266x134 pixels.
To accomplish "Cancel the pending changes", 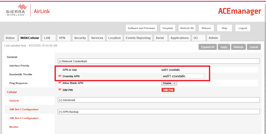I will [254, 47].
